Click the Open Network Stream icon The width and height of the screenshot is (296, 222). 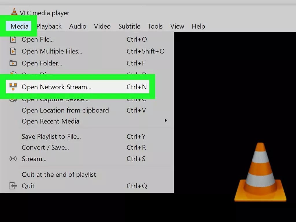point(13,87)
